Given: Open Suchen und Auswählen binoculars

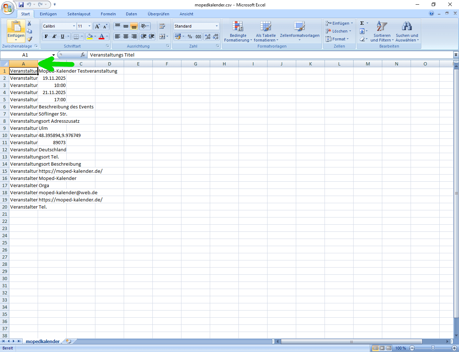Looking at the screenshot, I should (x=407, y=31).
